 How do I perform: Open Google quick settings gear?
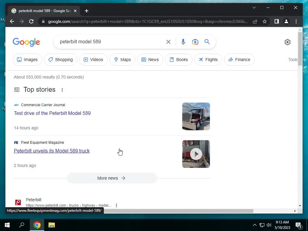coord(287,42)
